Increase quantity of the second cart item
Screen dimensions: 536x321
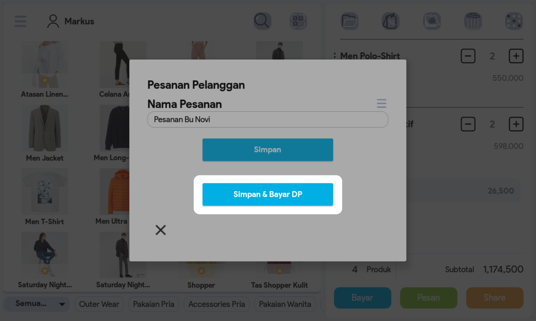coord(516,124)
